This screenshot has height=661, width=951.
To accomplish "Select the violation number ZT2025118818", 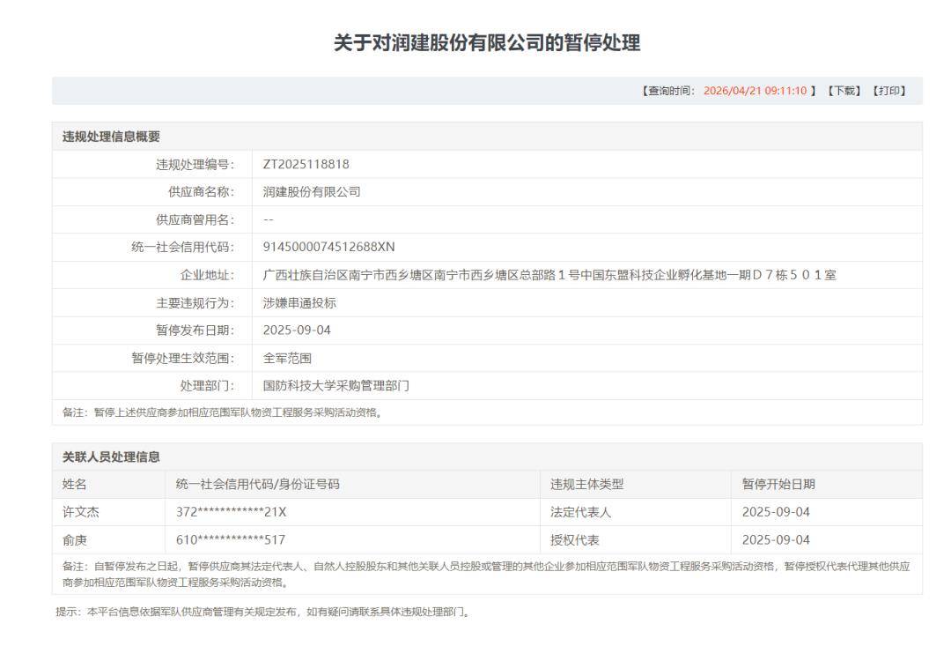I will (x=306, y=164).
